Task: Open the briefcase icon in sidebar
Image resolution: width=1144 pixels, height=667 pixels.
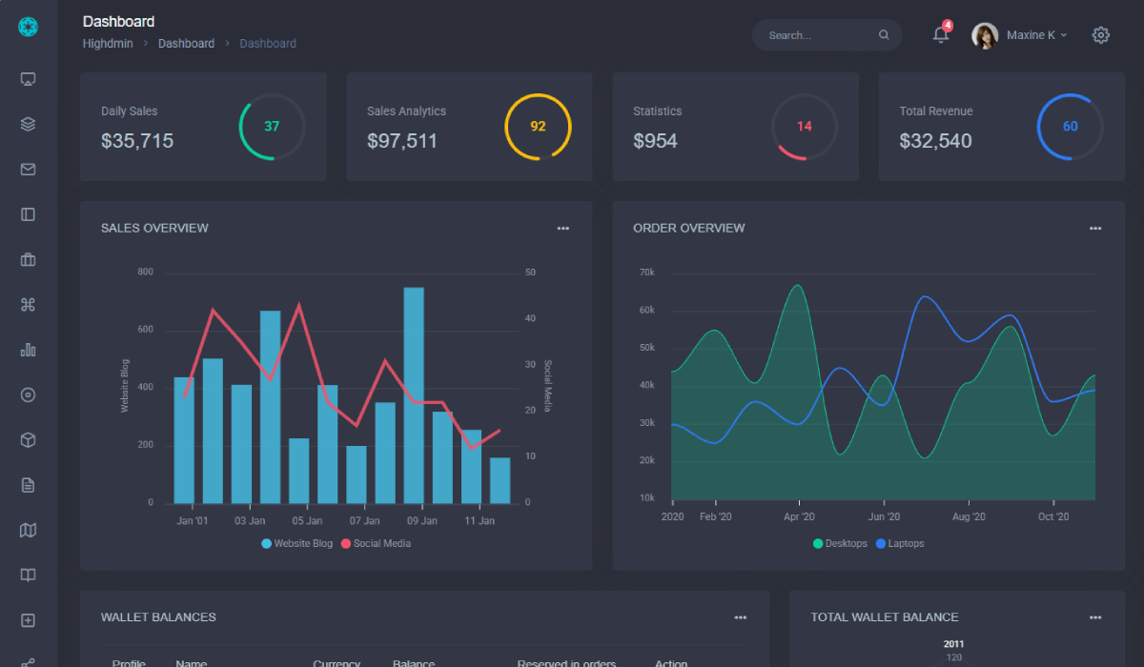Action: (x=28, y=260)
